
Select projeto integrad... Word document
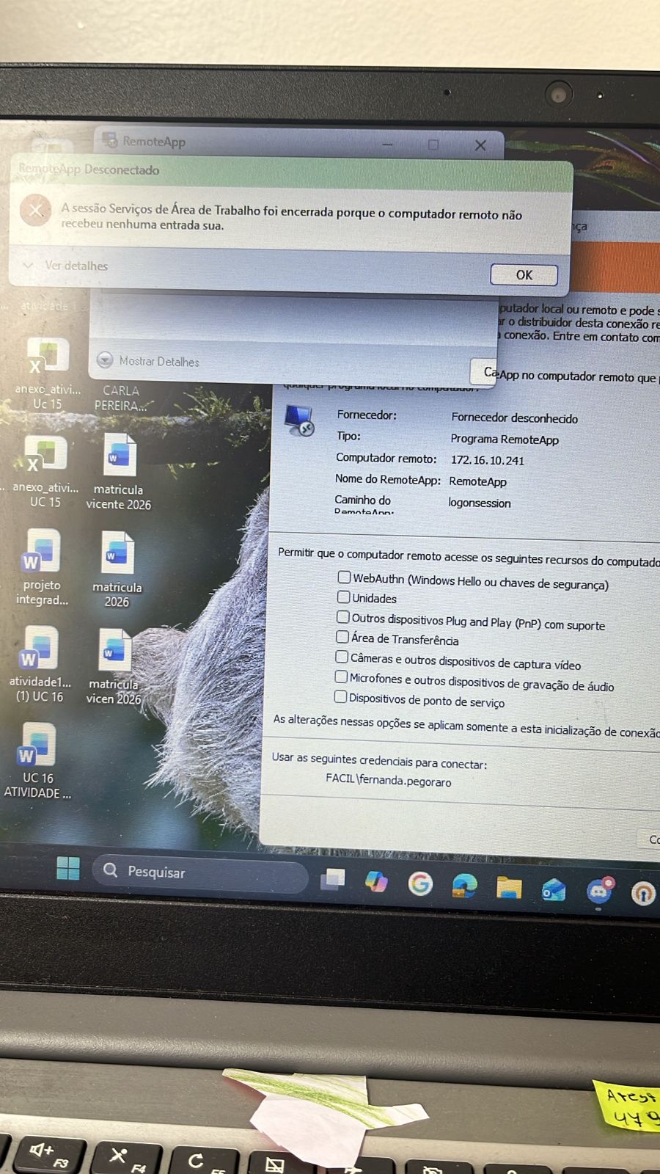[x=42, y=566]
